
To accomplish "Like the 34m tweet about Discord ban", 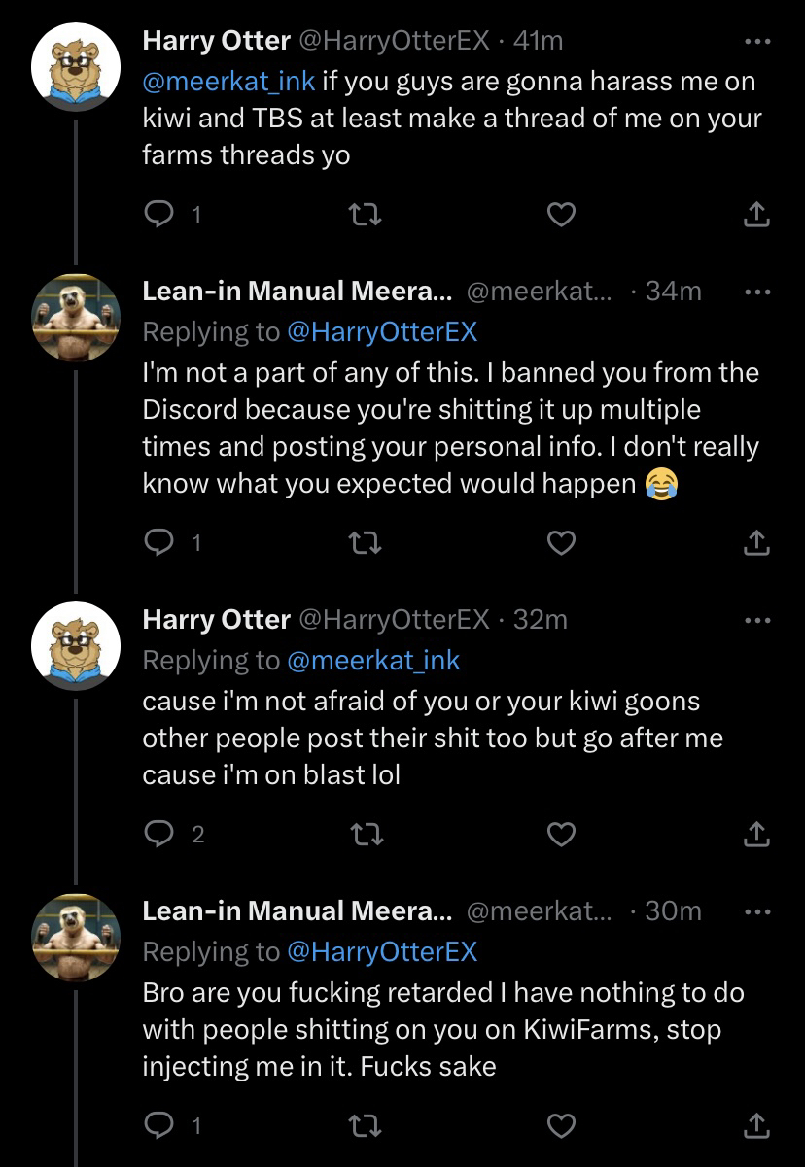I will (x=561, y=544).
